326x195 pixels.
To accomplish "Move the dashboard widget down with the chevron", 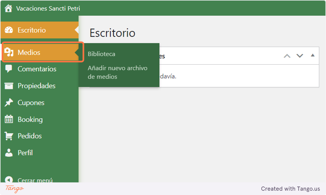I will [x=300, y=56].
